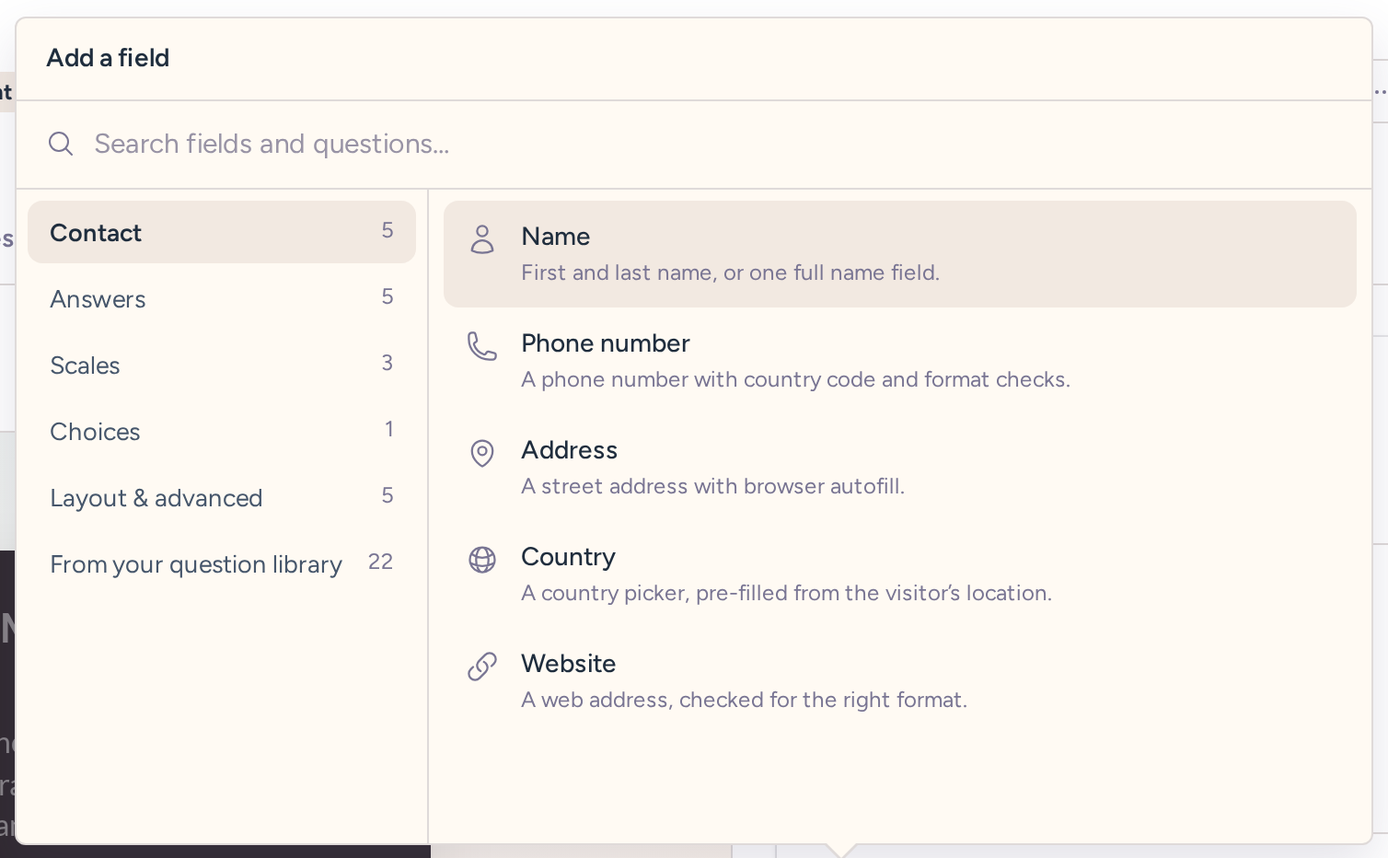1388x858 pixels.
Task: Add the Phone number field
Action: pos(900,361)
